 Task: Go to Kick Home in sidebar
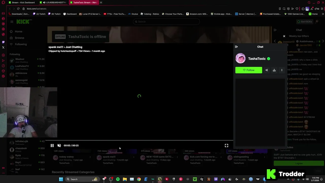(x=16, y=32)
